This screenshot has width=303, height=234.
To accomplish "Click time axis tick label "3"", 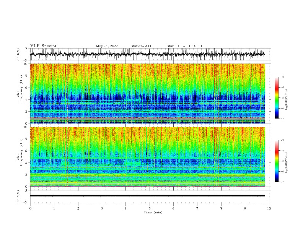I will tap(102, 208).
